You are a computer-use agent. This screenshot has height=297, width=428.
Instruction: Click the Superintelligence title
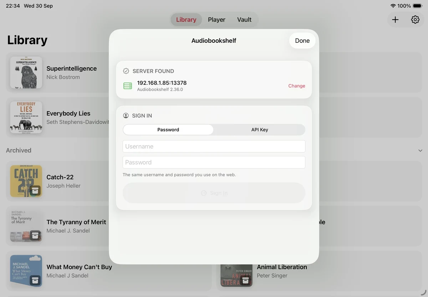point(72,68)
